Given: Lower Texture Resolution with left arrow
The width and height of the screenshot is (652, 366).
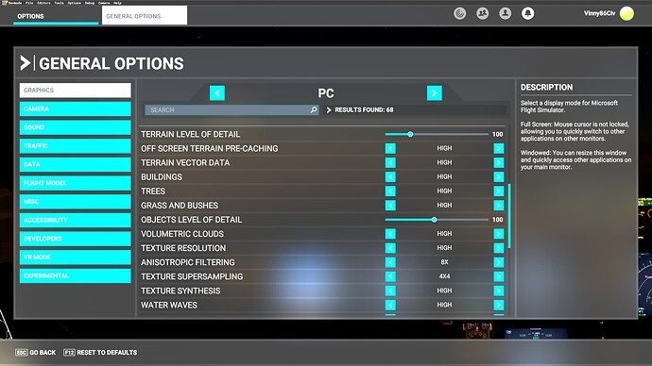Looking at the screenshot, I should (x=390, y=248).
